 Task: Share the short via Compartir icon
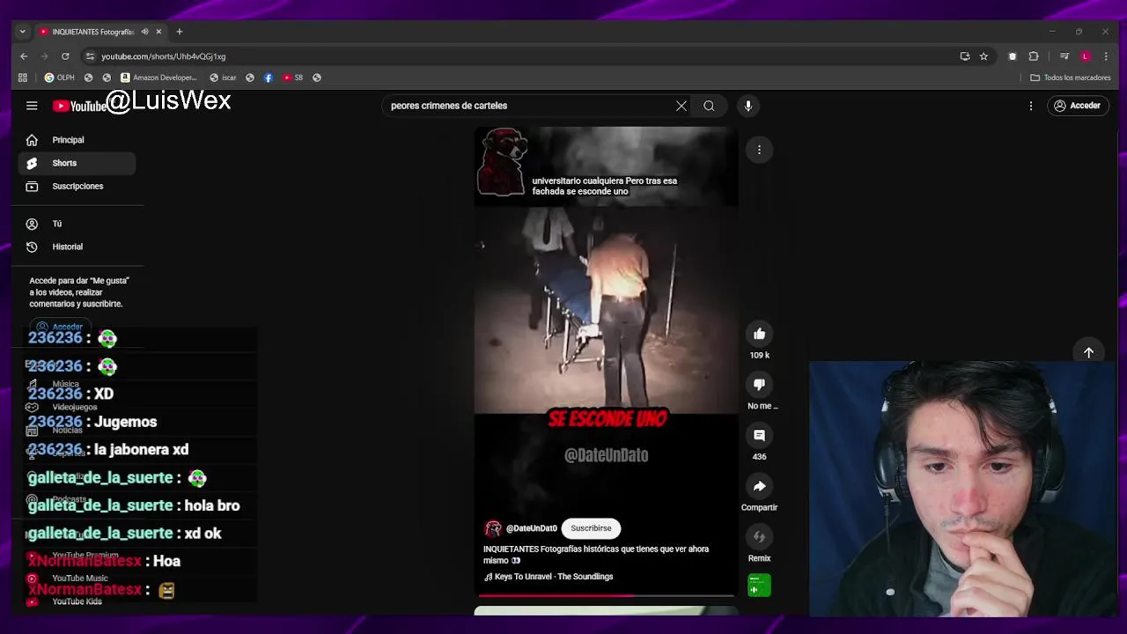point(759,486)
